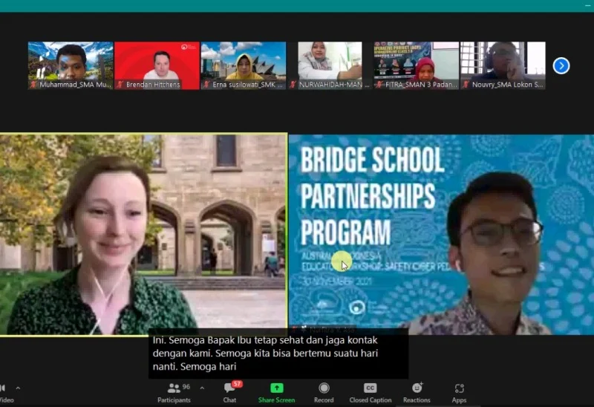The image size is (594, 407).
Task: Expand video options caret beside Video
Action: coord(18,388)
